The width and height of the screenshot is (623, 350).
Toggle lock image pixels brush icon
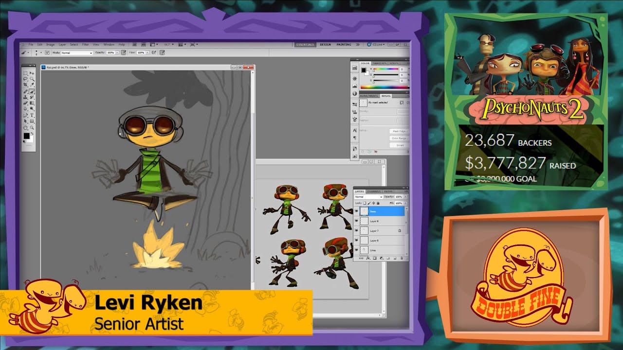pyautogui.click(x=369, y=203)
